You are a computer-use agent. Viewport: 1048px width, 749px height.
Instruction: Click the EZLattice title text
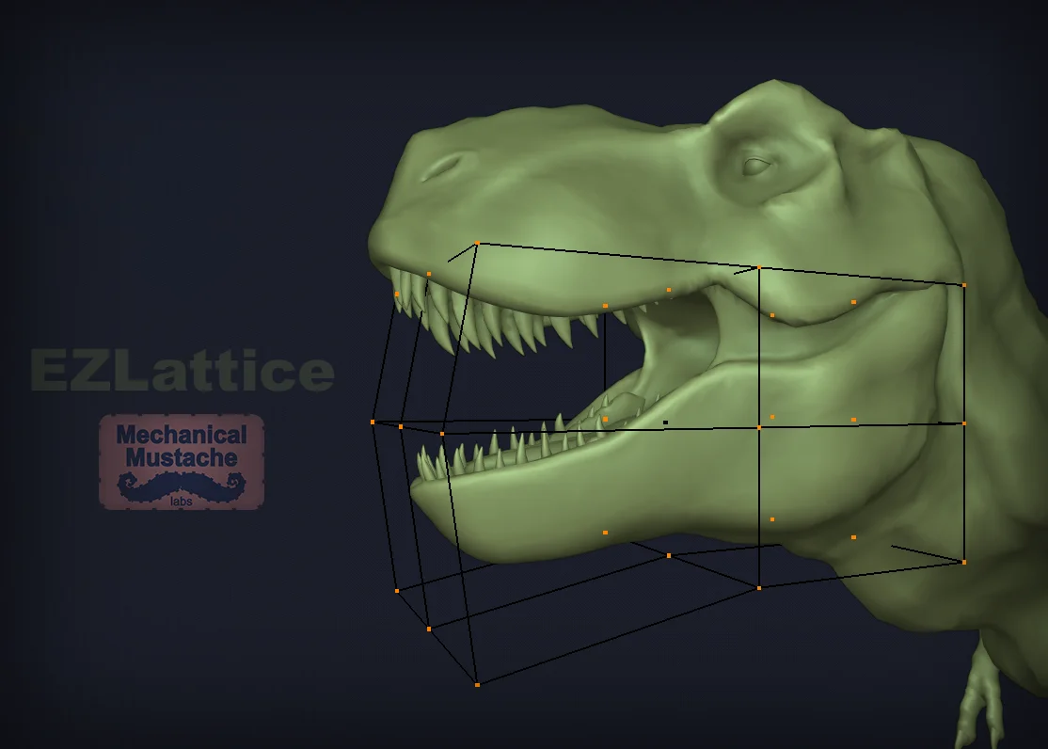183,372
